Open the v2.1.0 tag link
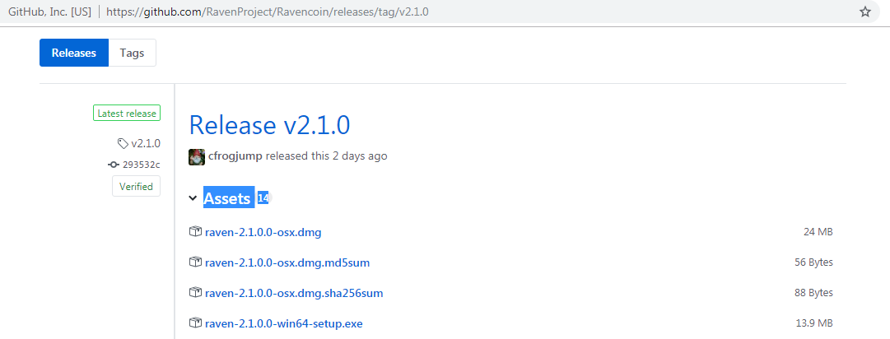 [146, 143]
